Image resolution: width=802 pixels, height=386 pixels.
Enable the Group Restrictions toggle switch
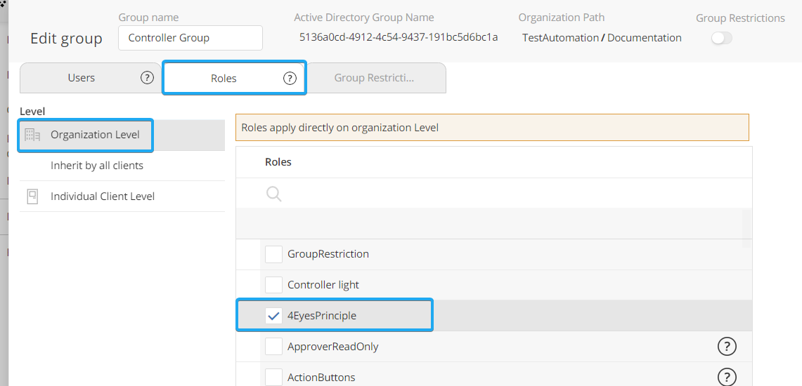(x=721, y=39)
